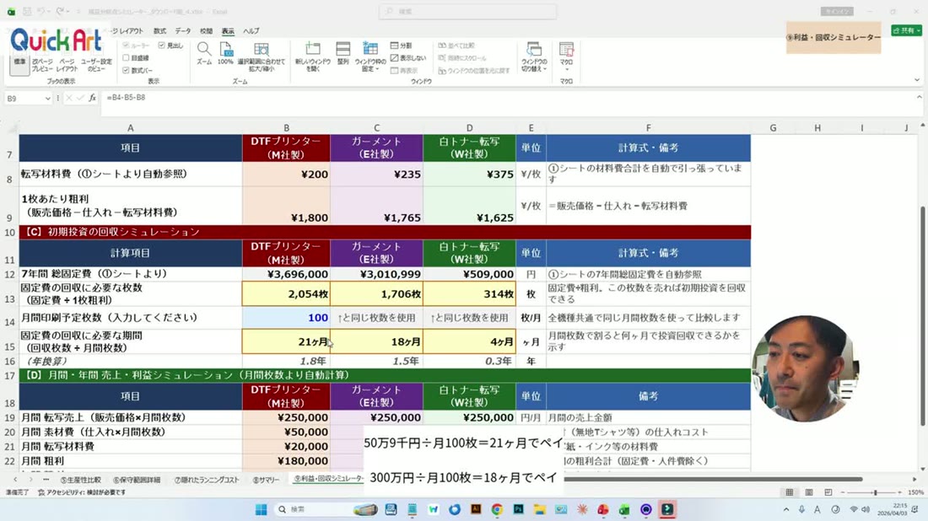This screenshot has height=521, width=928.
Task: Click Zoom to Selection (選択範囲に合わせて拡大/縮小)
Action: coord(261,56)
